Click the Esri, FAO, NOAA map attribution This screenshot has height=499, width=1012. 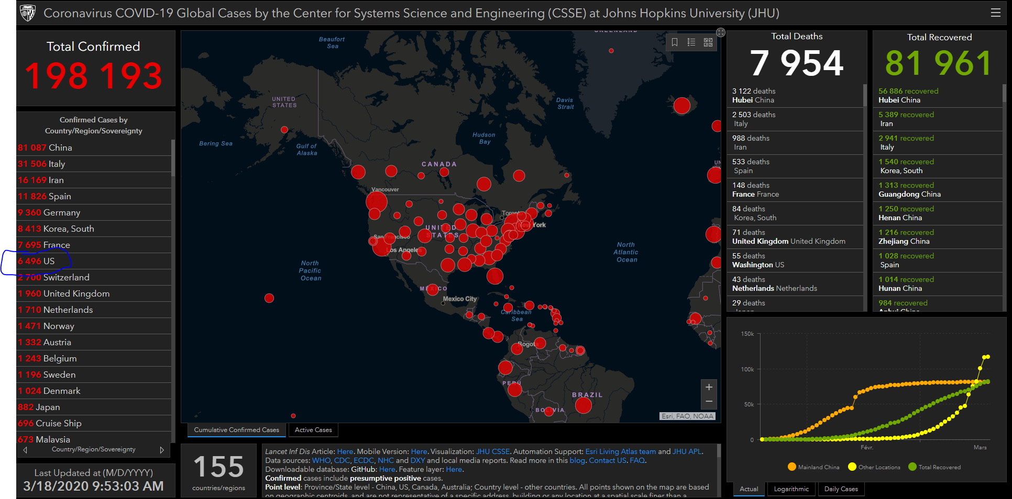687,416
